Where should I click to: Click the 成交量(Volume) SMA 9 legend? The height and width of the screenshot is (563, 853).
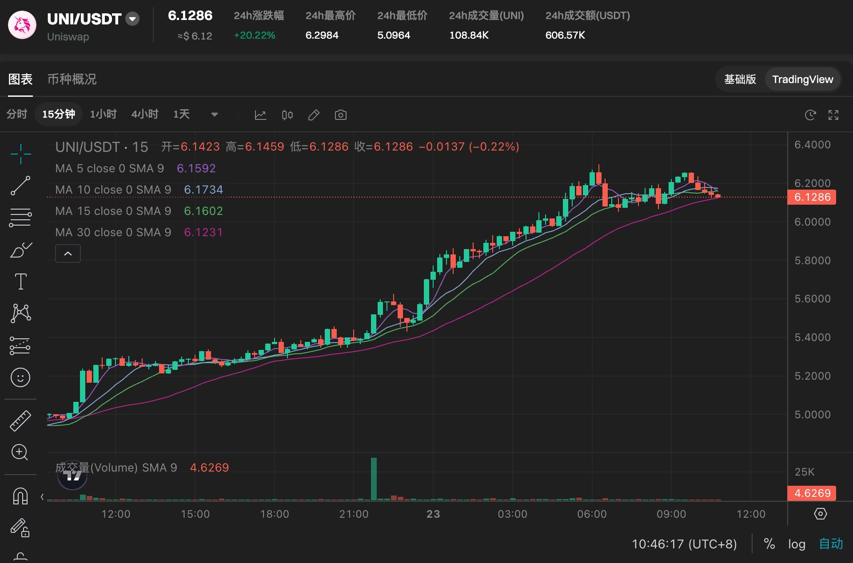pos(116,468)
